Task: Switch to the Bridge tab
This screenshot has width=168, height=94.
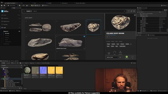Action: tap(14, 8)
